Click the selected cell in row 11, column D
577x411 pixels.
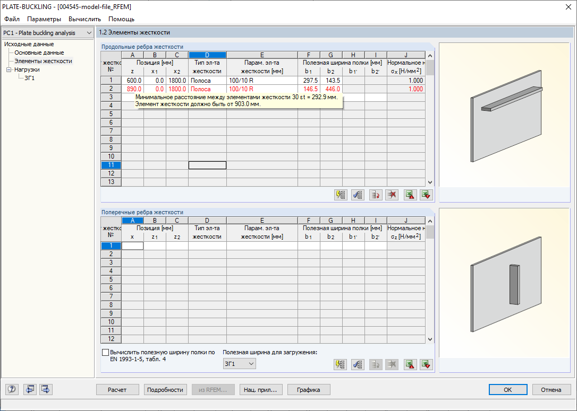(207, 165)
